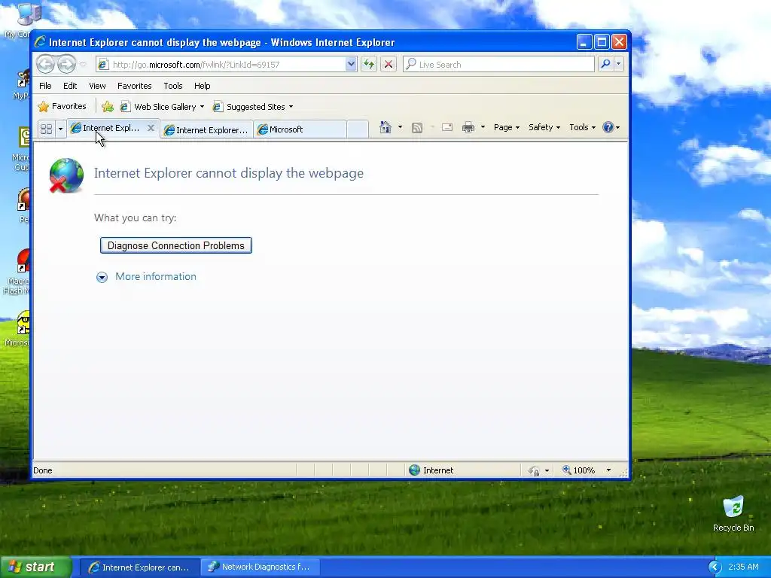Viewport: 771px width, 578px height.
Task: Open the Safety command menu
Action: (544, 127)
